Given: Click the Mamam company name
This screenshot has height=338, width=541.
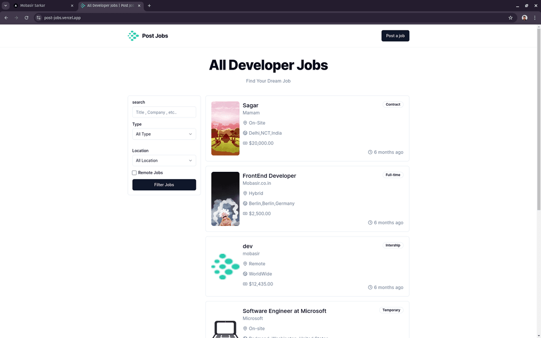Looking at the screenshot, I should click(x=251, y=113).
